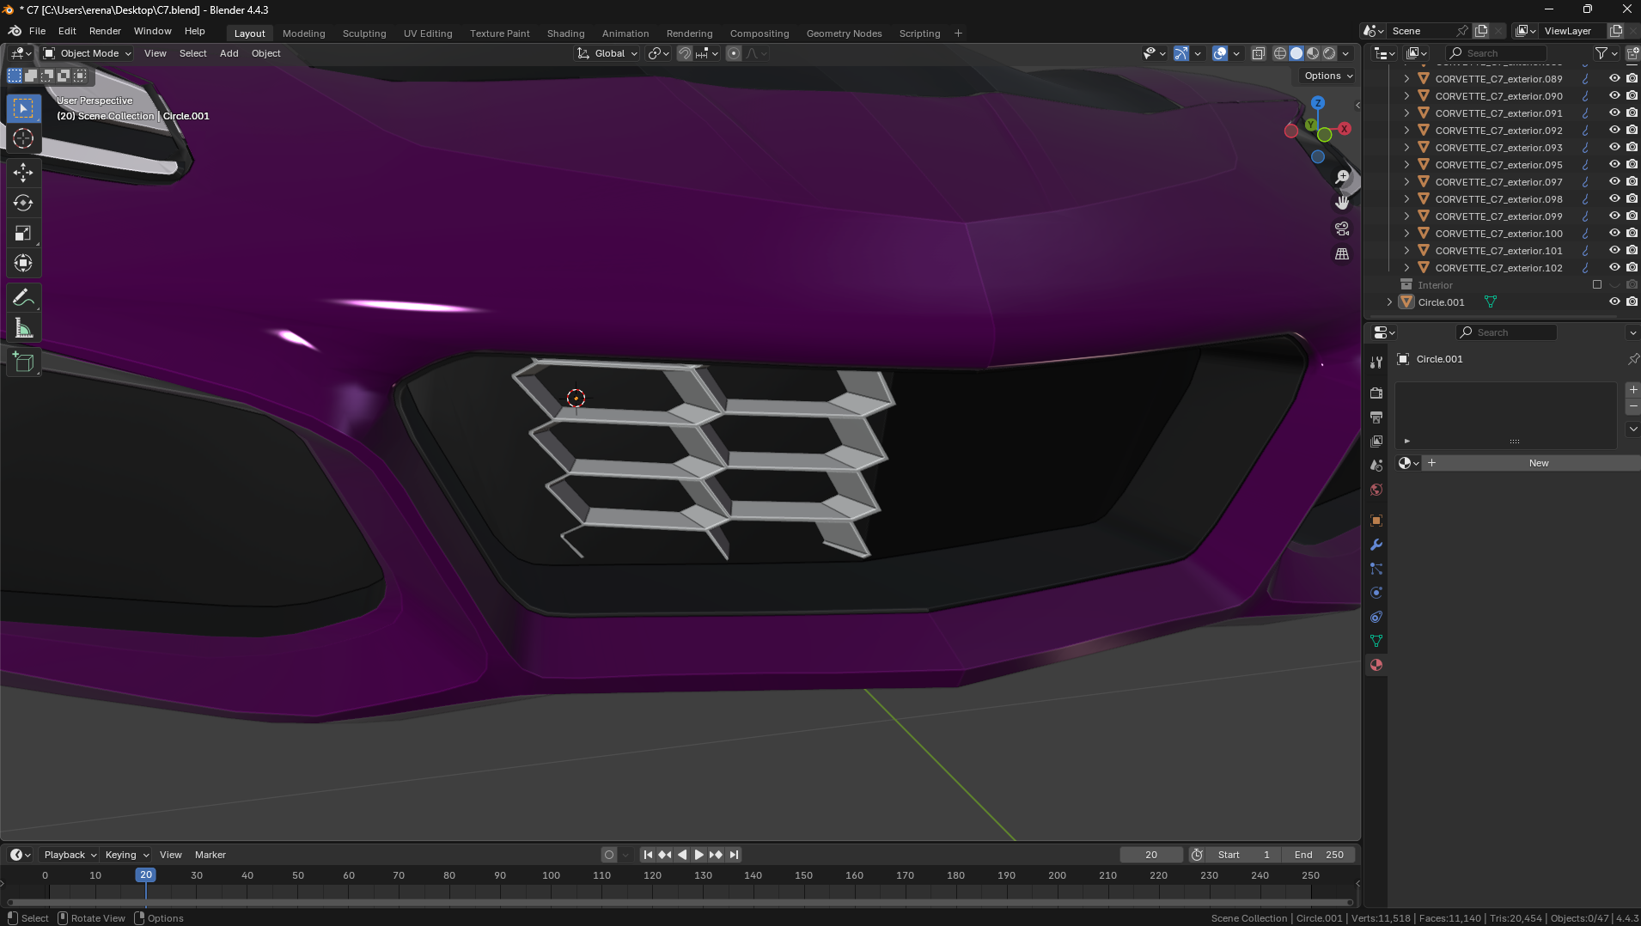The width and height of the screenshot is (1641, 926).
Task: Open the viewport Options dropdown
Action: [1327, 76]
